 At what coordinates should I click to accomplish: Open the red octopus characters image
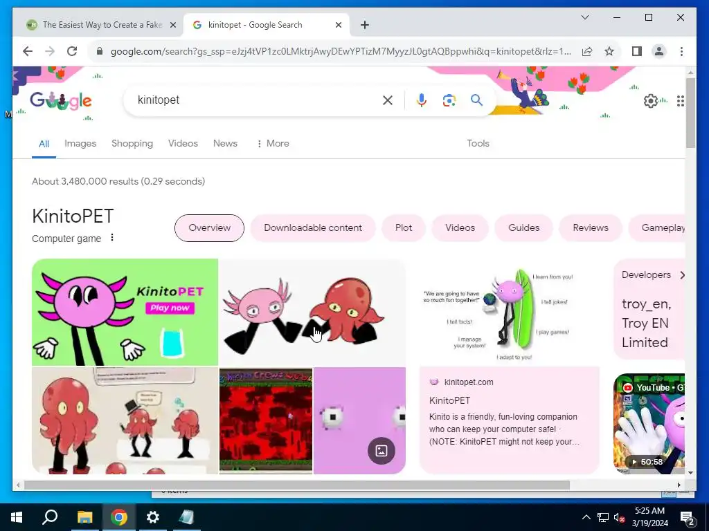pos(125,421)
